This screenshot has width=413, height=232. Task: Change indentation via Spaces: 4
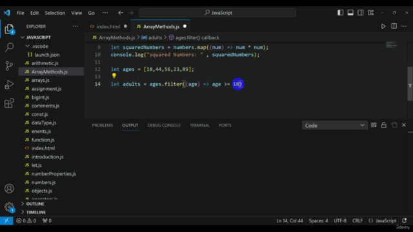pyautogui.click(x=318, y=220)
